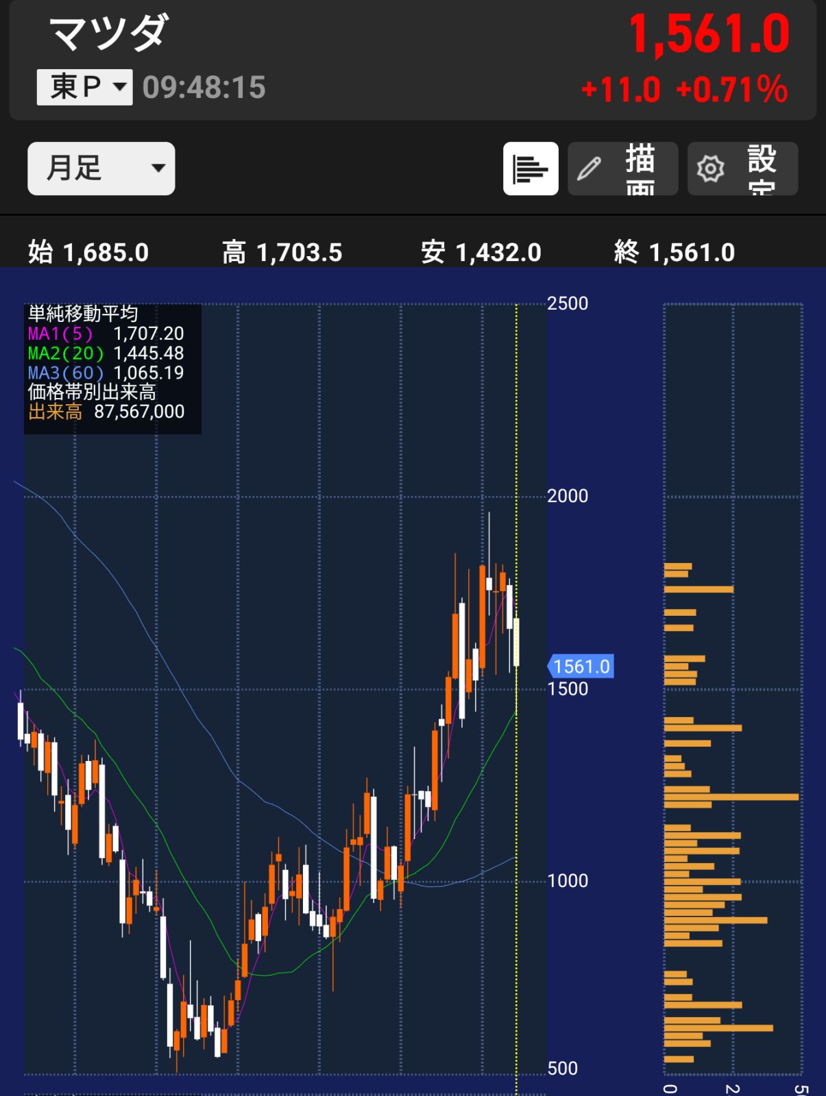Click the MA1(5) 1,707.20 legend line
826x1096 pixels.
pyautogui.click(x=106, y=334)
